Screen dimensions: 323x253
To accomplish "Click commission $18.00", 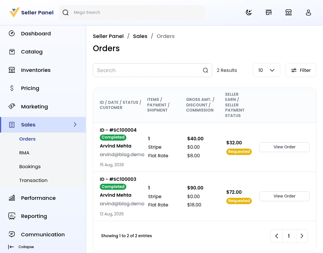I will 194,205.
